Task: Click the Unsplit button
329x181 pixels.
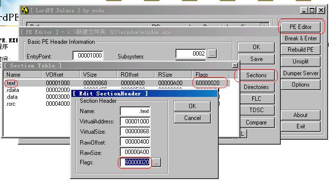Action: click(x=300, y=61)
